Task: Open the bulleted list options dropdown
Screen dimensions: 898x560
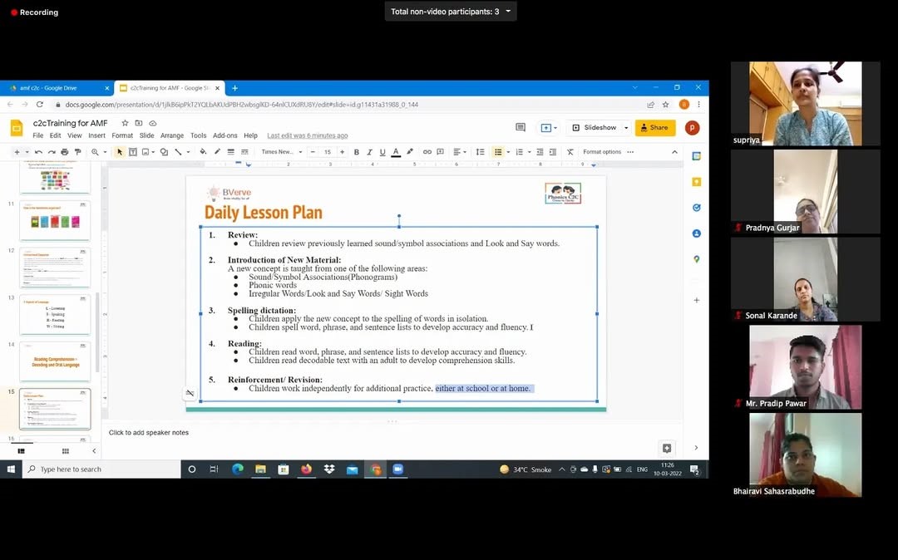Action: click(x=507, y=152)
